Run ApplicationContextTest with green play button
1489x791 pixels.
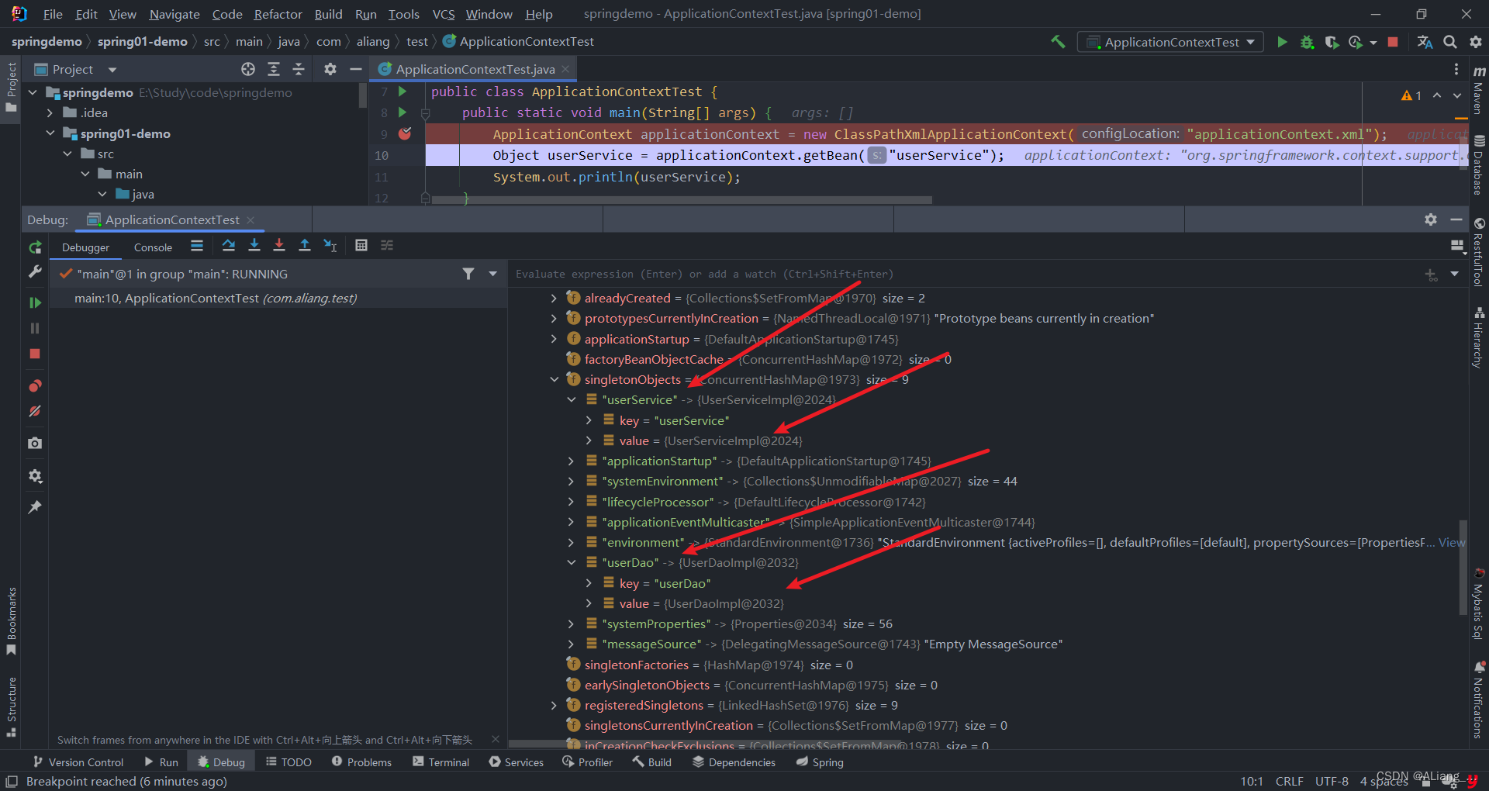pyautogui.click(x=1282, y=42)
